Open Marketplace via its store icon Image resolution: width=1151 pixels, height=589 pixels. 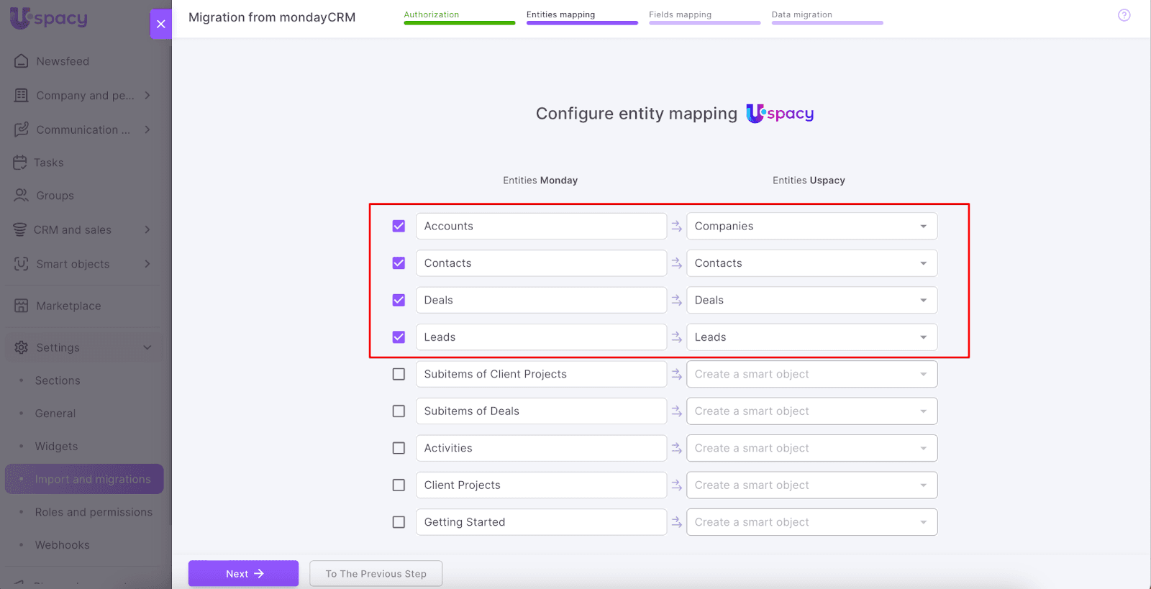tap(22, 306)
